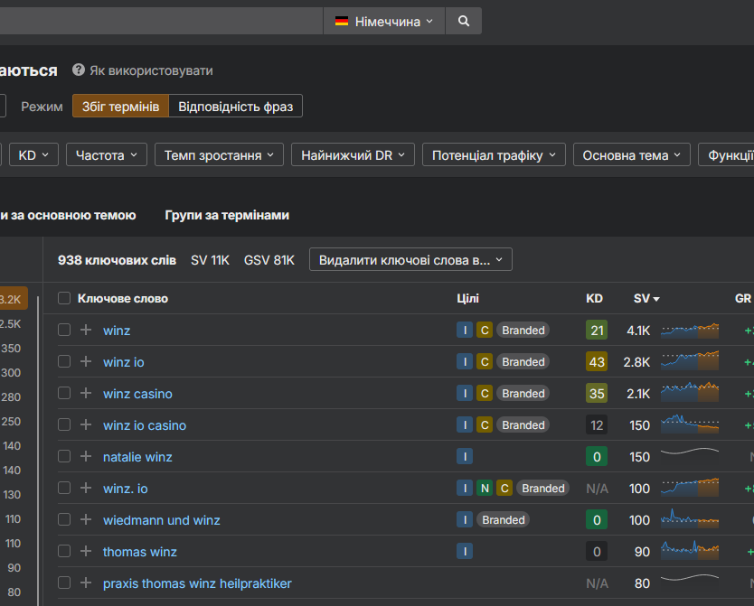Open the SV trend chart for winz
This screenshot has height=606, width=754.
point(690,331)
